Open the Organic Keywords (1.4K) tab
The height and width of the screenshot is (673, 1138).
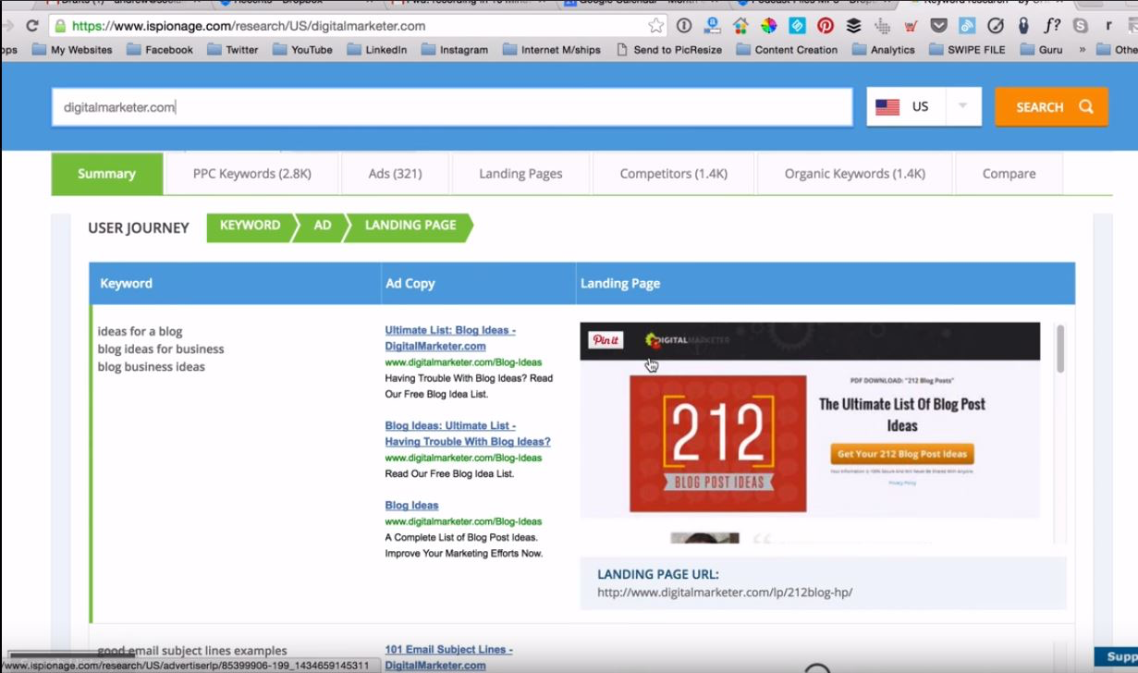click(x=855, y=174)
